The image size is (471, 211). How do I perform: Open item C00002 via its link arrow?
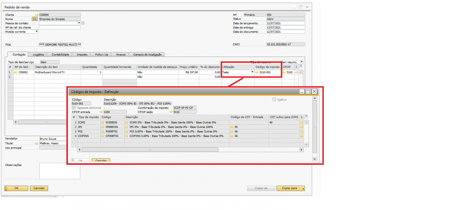(x=16, y=72)
